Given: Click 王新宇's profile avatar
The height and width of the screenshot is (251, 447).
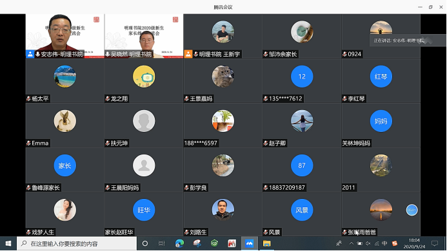Looking at the screenshot, I should (223, 32).
